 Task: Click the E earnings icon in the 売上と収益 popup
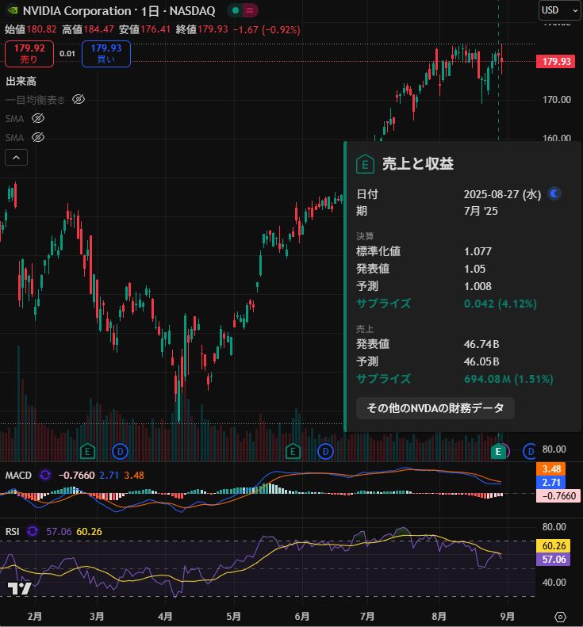(x=365, y=164)
